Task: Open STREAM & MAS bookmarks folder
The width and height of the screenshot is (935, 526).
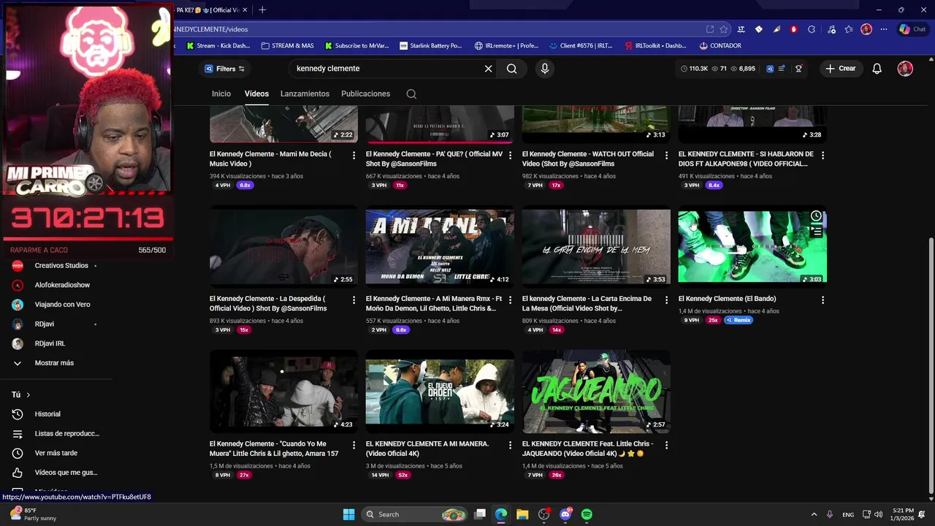Action: tap(287, 45)
